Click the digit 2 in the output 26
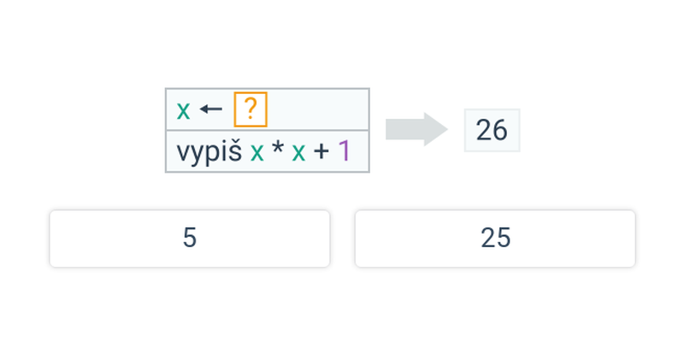The height and width of the screenshot is (342, 684). coord(484,130)
